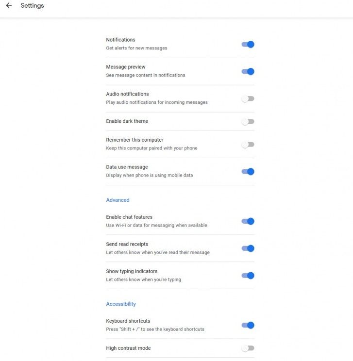This screenshot has height=361, width=353.
Task: Switch on Enable dark theme
Action: (x=248, y=121)
